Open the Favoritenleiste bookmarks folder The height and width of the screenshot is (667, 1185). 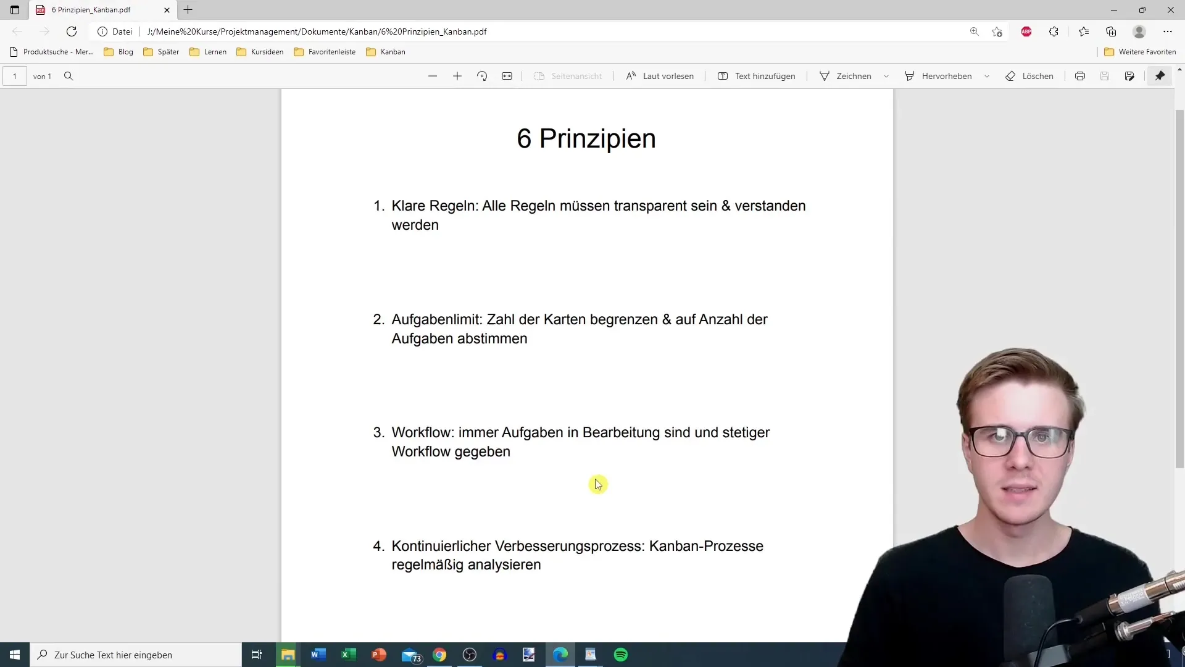325,52
